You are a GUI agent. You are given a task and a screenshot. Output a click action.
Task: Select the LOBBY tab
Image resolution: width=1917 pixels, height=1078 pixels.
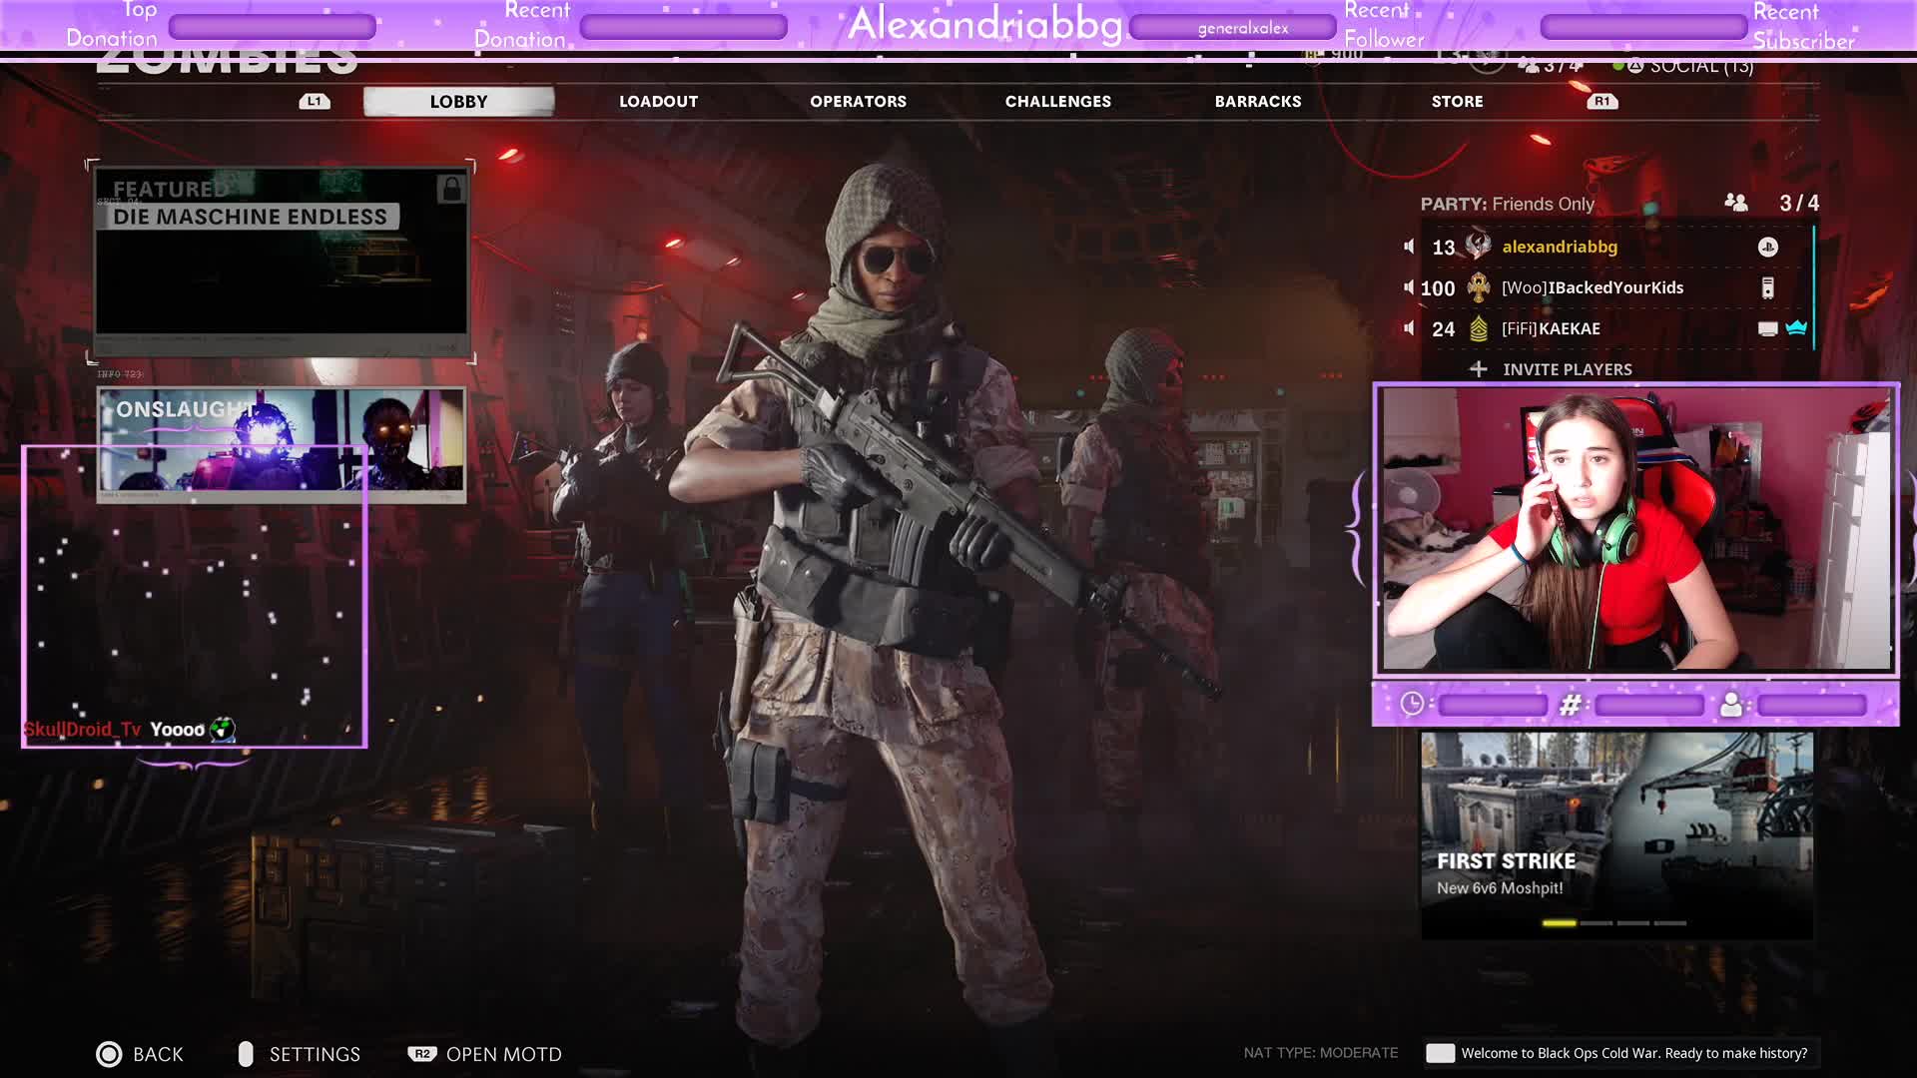coord(458,101)
